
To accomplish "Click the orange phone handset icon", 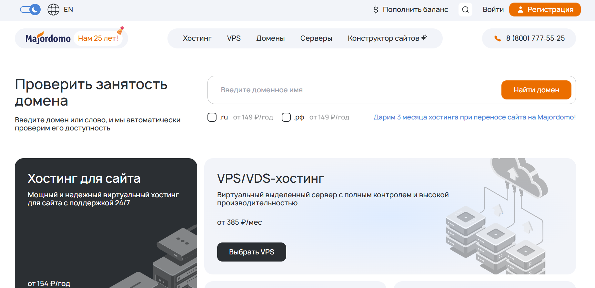I will pos(498,38).
